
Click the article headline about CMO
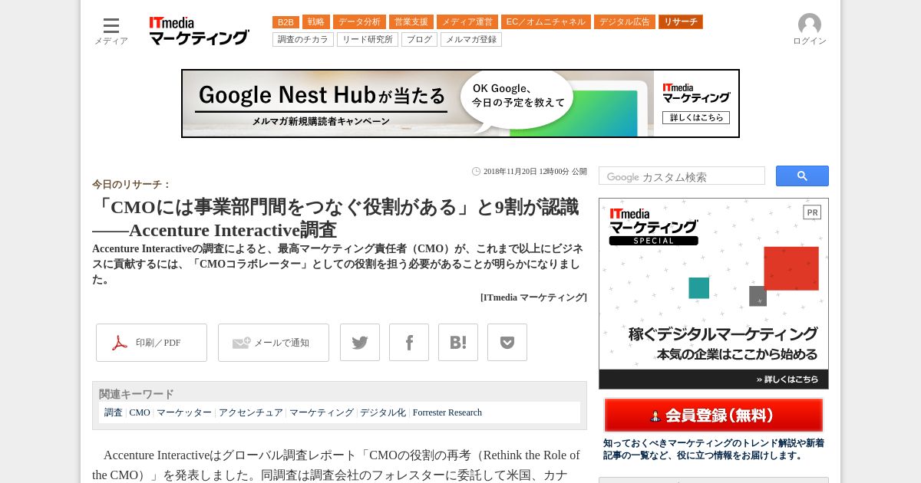pyautogui.click(x=336, y=219)
